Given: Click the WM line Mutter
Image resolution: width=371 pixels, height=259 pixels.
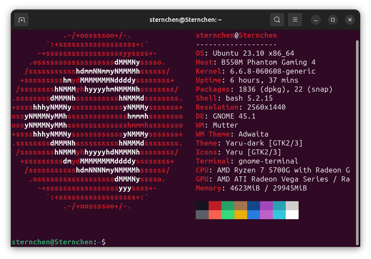Looking at the screenshot, I should (x=217, y=125).
